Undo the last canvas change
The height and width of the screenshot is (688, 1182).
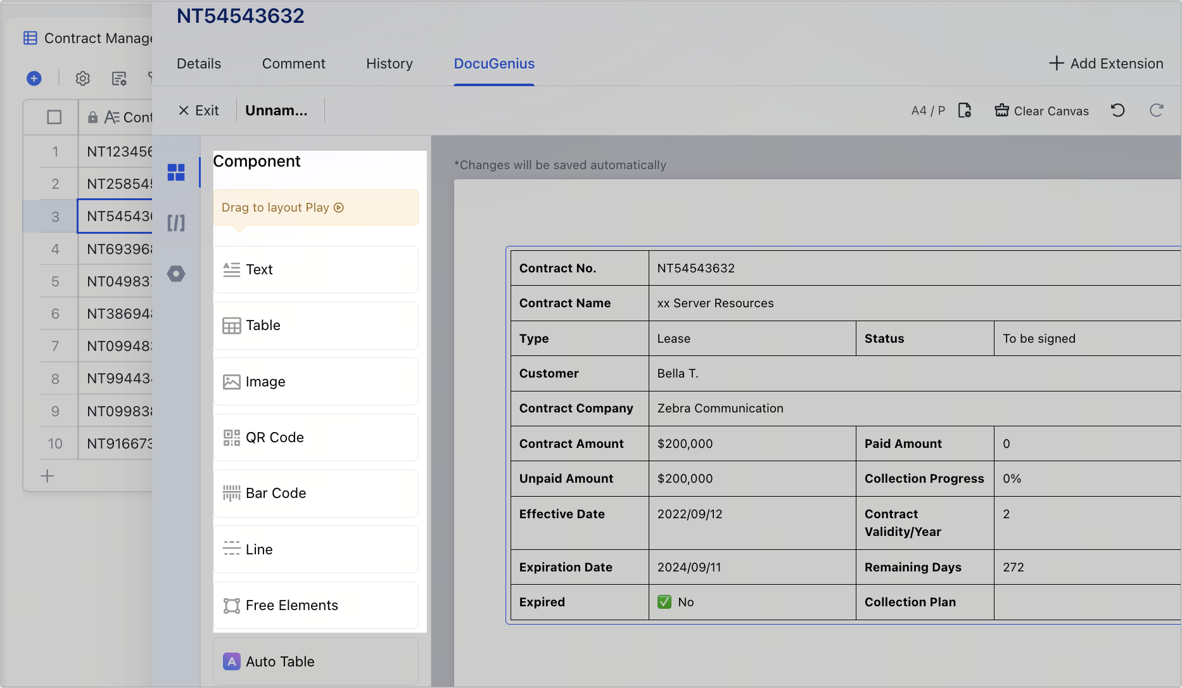click(x=1118, y=110)
